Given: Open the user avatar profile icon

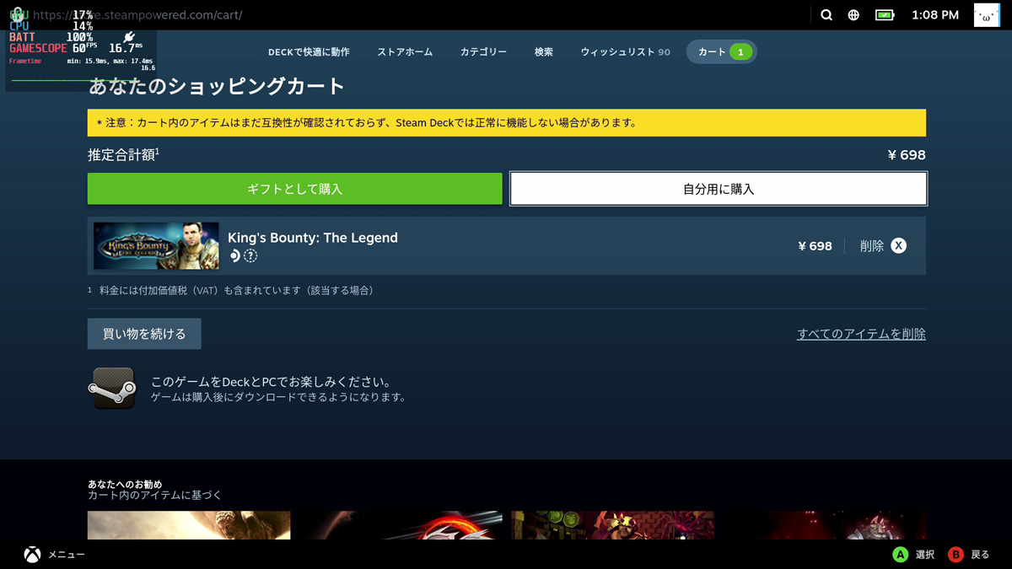Looking at the screenshot, I should (986, 15).
